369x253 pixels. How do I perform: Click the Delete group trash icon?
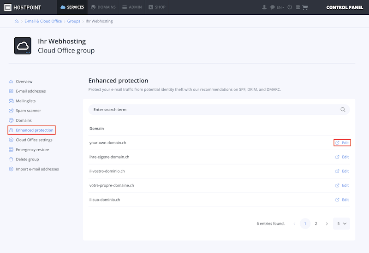click(11, 159)
